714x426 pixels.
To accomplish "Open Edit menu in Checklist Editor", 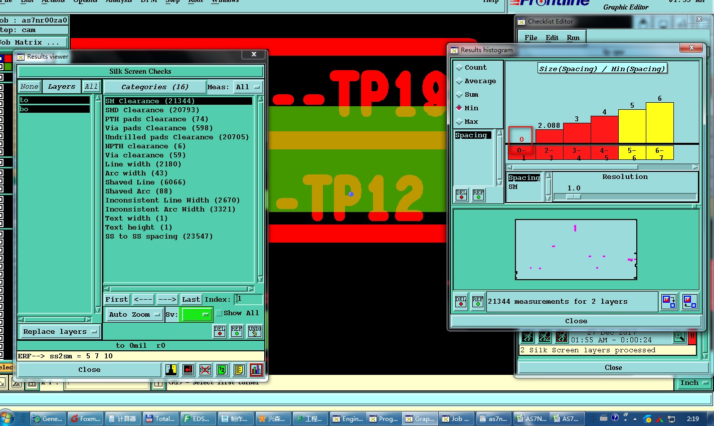I will [552, 38].
